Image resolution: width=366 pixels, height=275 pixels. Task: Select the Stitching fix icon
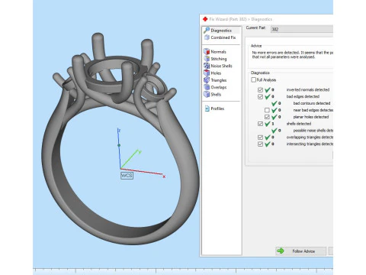click(207, 59)
